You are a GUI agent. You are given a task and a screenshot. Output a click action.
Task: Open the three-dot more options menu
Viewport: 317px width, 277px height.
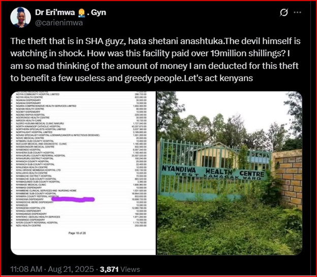tap(297, 13)
